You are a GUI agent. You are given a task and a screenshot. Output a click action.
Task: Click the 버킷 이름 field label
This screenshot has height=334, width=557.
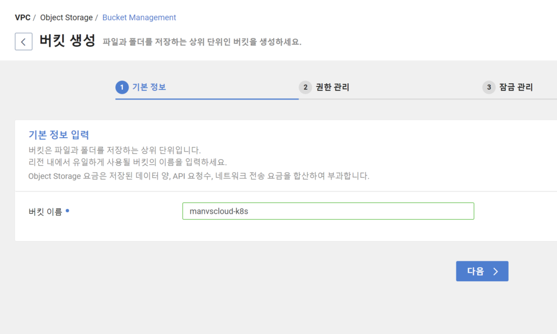[x=45, y=212]
